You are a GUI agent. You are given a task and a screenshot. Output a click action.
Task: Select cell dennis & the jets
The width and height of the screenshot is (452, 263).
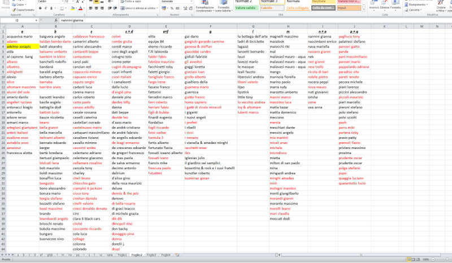click(x=129, y=194)
